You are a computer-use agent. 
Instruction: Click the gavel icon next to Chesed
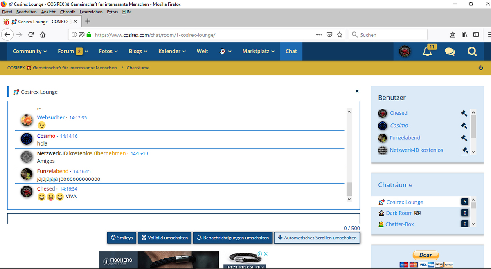pyautogui.click(x=464, y=113)
